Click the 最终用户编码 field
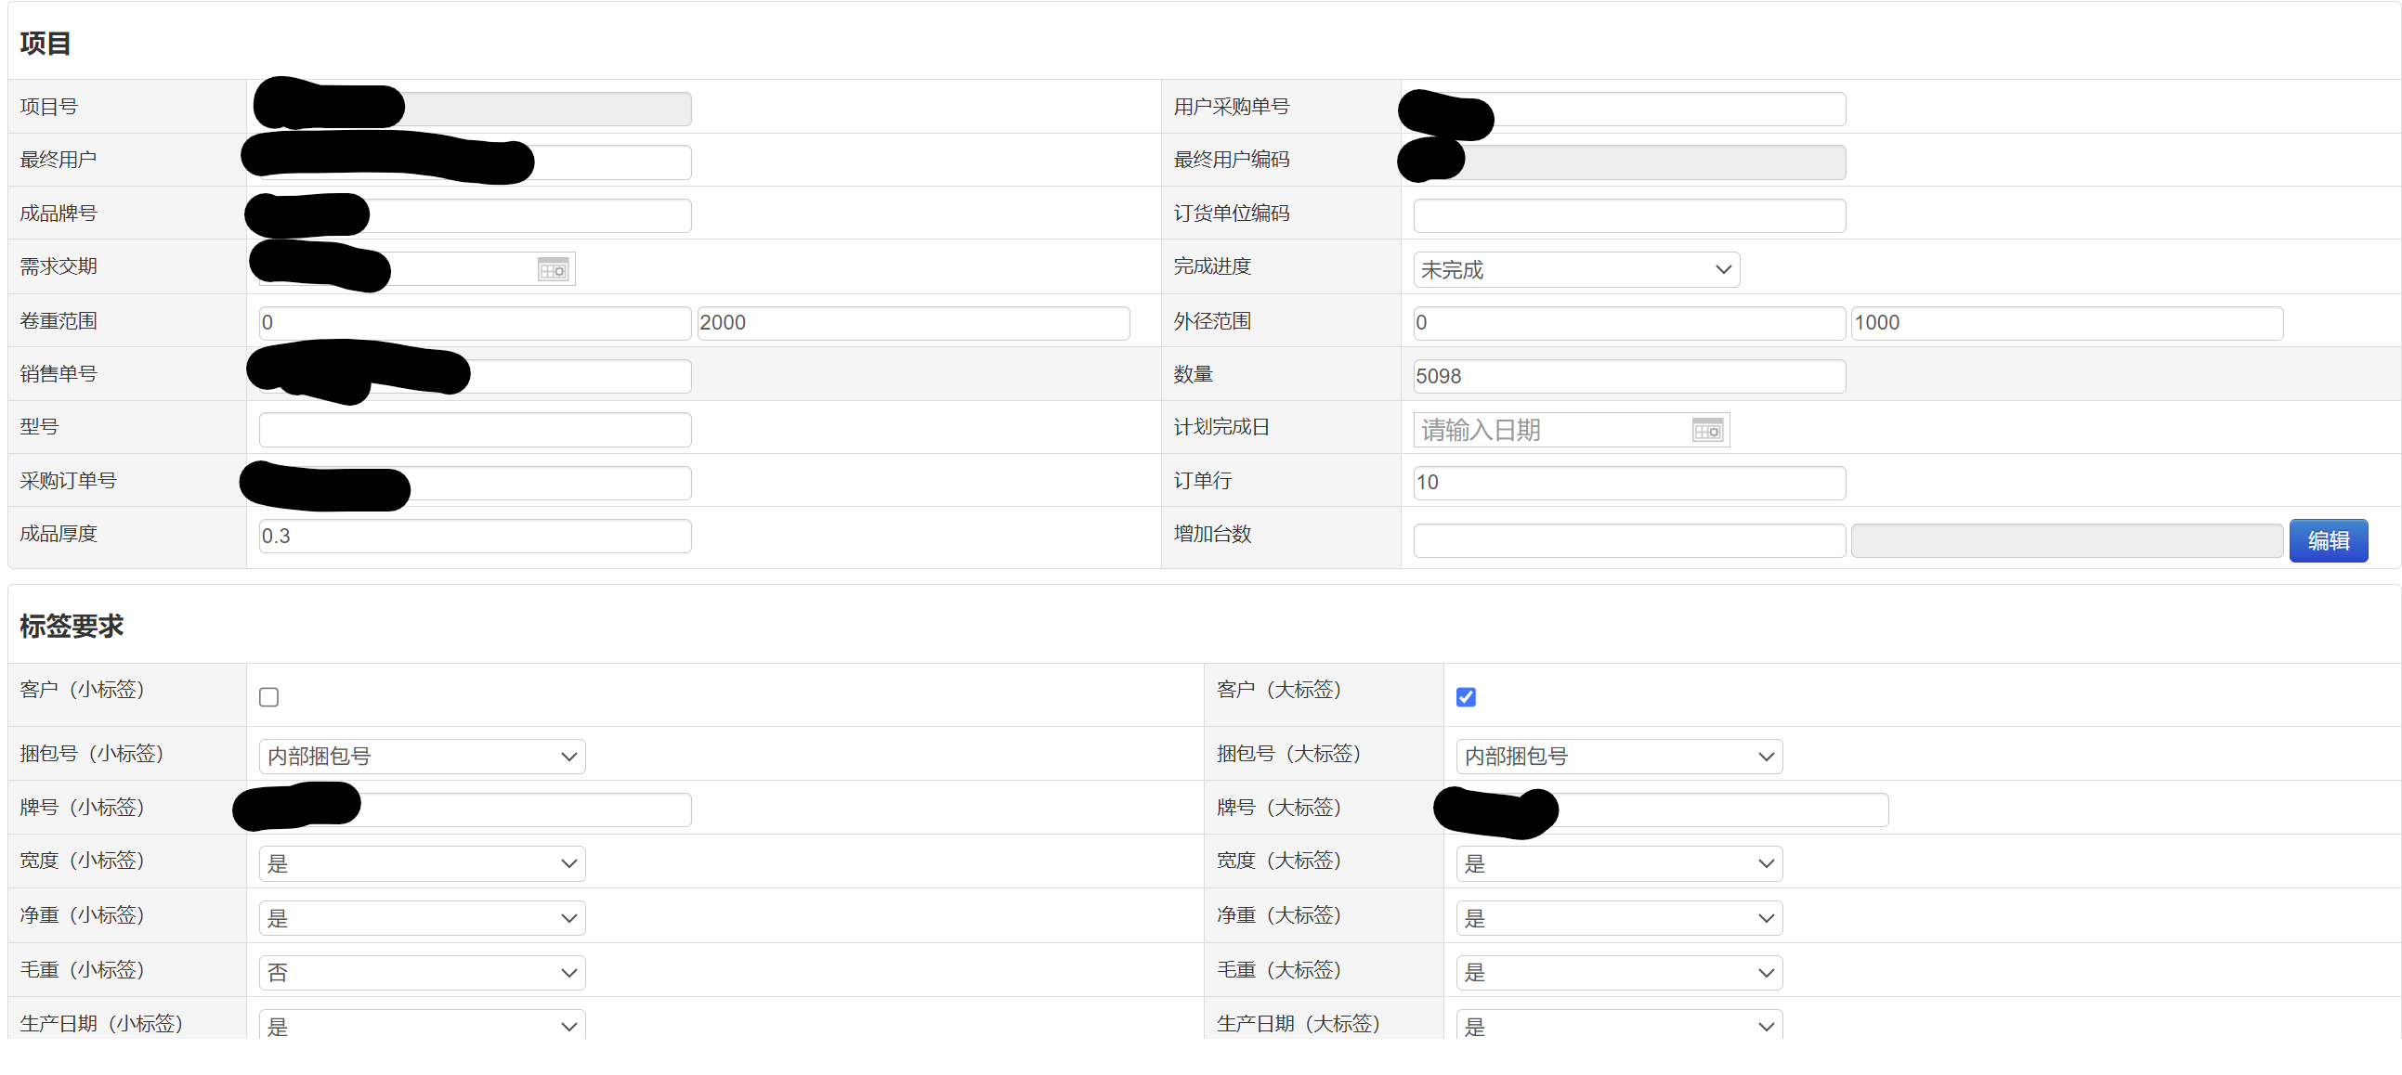This screenshot has height=1075, width=2402. pyautogui.click(x=1629, y=162)
